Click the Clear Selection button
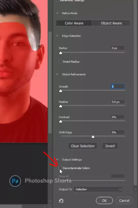138x208 pixels. pyautogui.click(x=83, y=146)
